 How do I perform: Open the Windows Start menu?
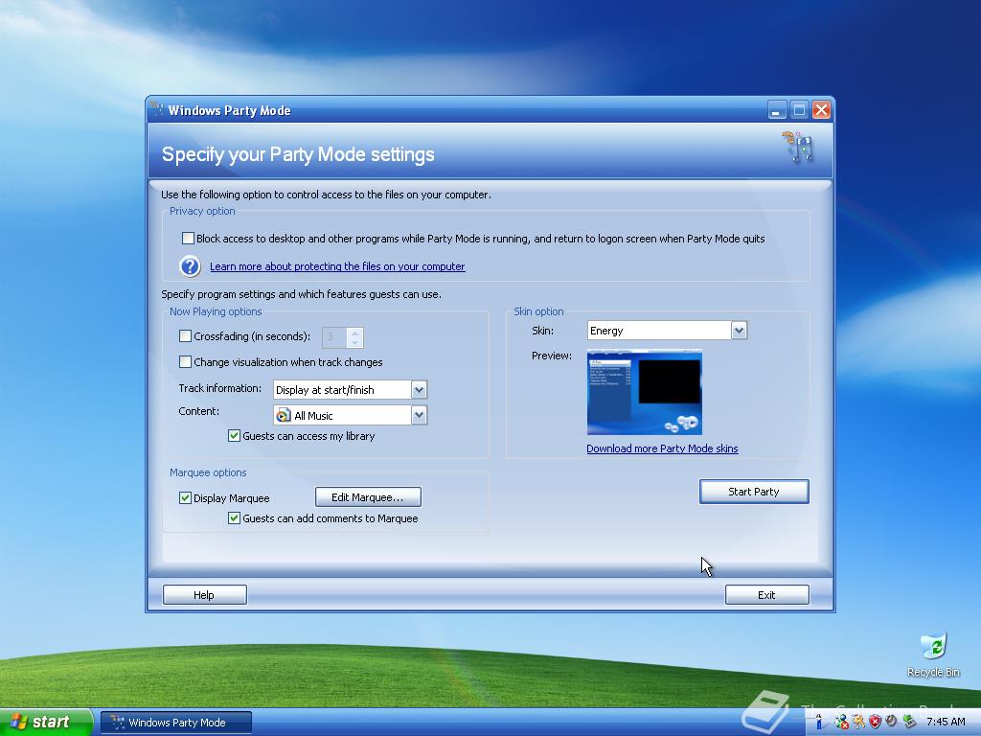46,722
